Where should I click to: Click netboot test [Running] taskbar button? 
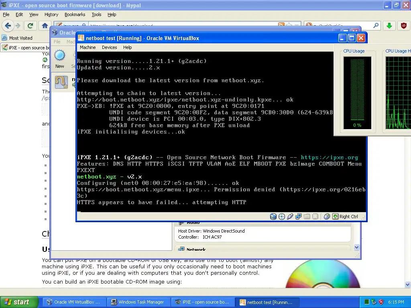click(x=267, y=302)
